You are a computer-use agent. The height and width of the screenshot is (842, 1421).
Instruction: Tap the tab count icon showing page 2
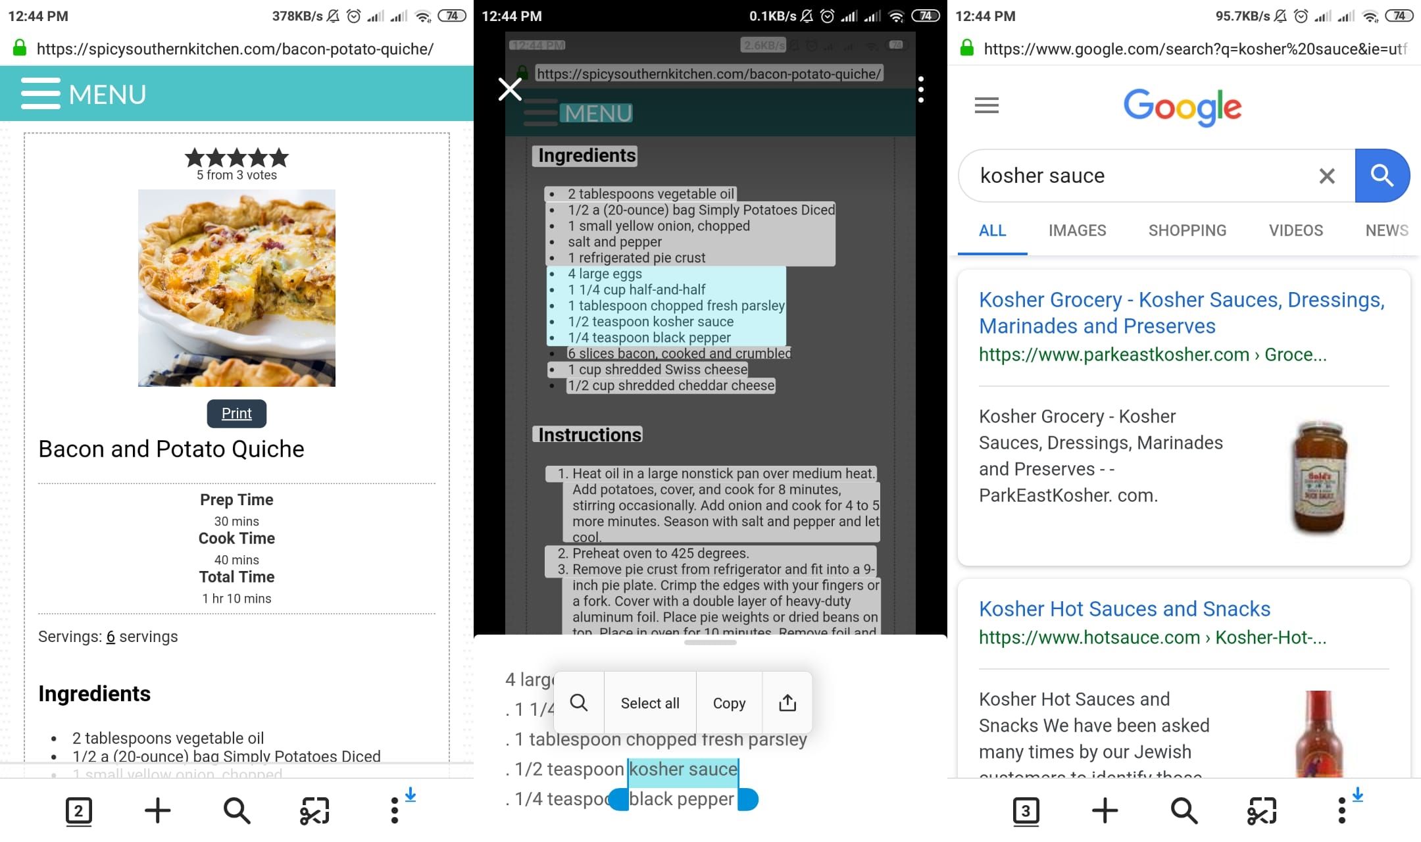click(79, 811)
